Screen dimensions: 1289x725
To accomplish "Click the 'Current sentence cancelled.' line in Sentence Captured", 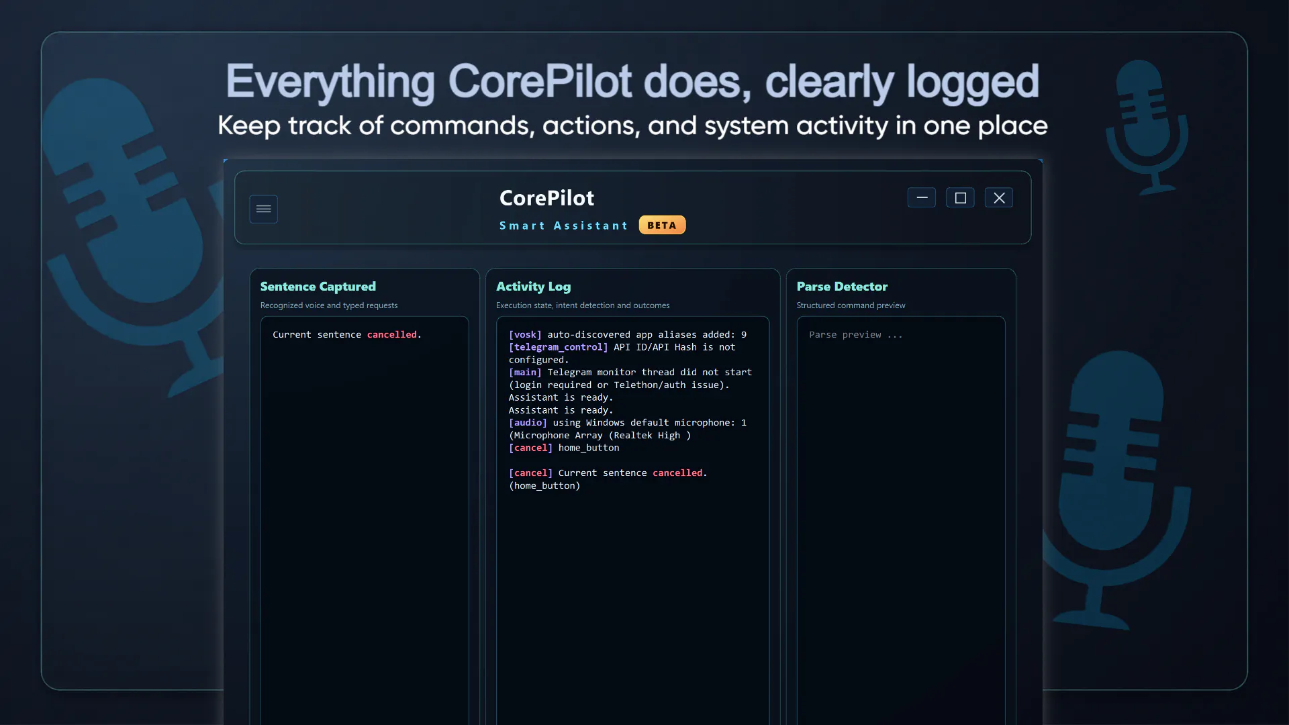I will coord(347,334).
